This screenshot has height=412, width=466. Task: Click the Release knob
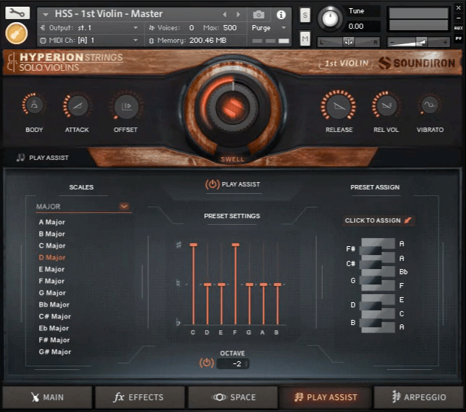pyautogui.click(x=338, y=105)
